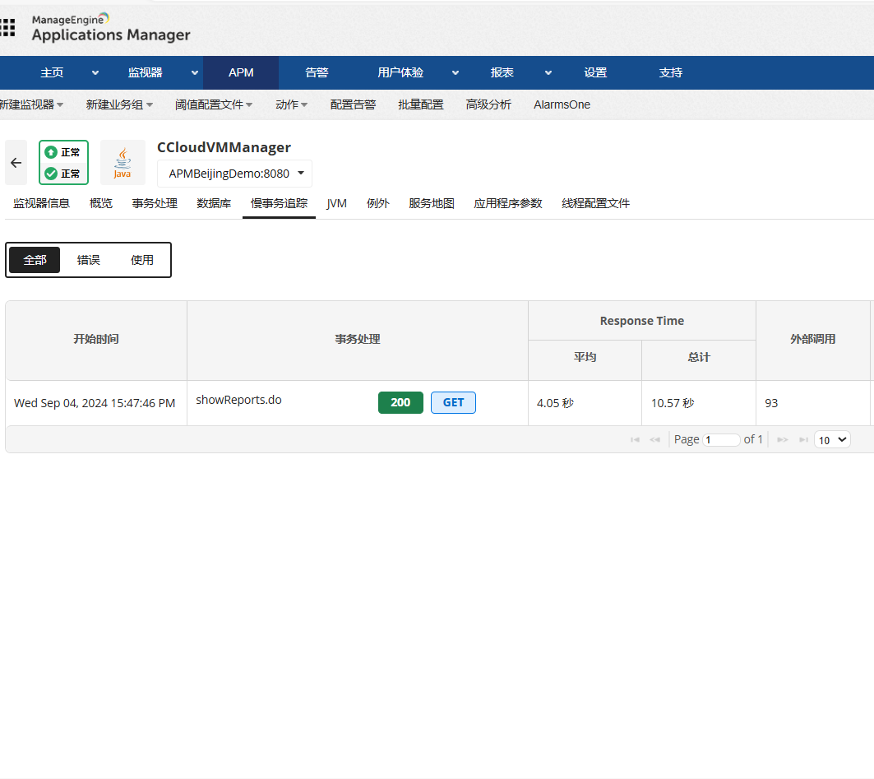Open the 设置 main menu
This screenshot has height=779, width=874.
(595, 72)
